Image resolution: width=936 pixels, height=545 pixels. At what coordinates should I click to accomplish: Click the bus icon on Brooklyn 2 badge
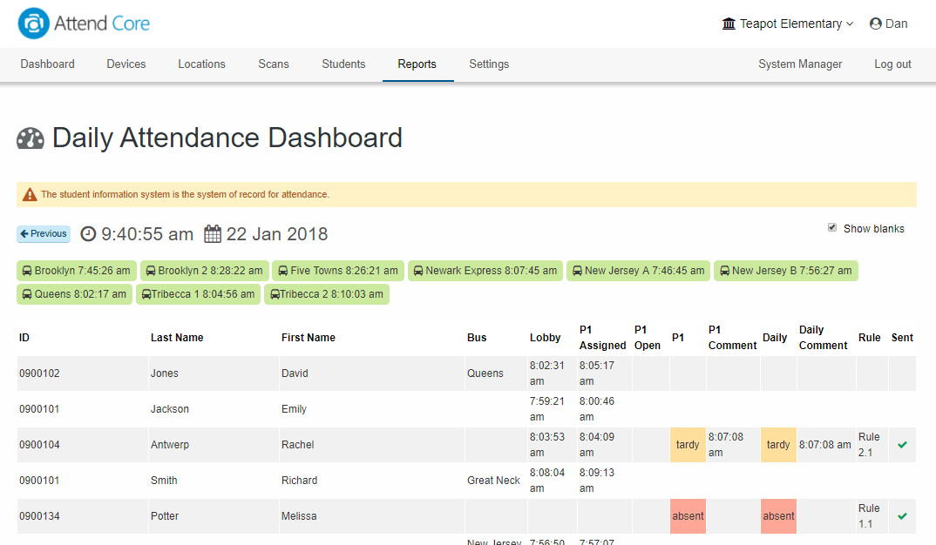point(151,271)
